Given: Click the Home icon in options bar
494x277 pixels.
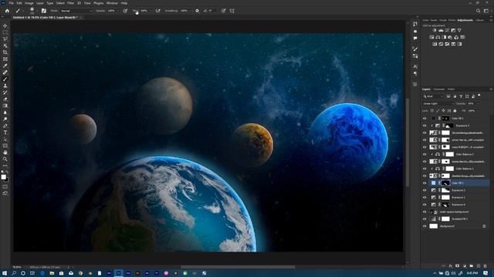Looking at the screenshot, I should click(x=7, y=11).
